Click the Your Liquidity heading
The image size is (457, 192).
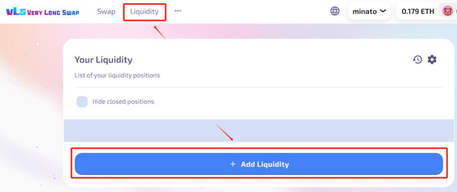104,60
